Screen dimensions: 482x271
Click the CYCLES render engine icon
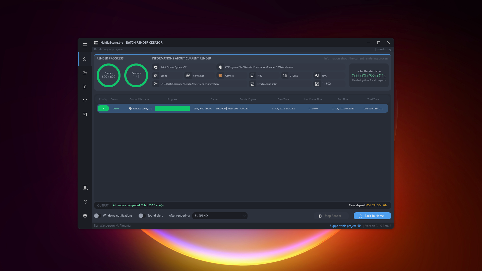pyautogui.click(x=285, y=76)
